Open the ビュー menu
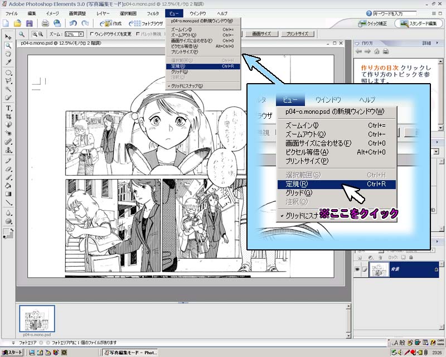 tap(174, 13)
